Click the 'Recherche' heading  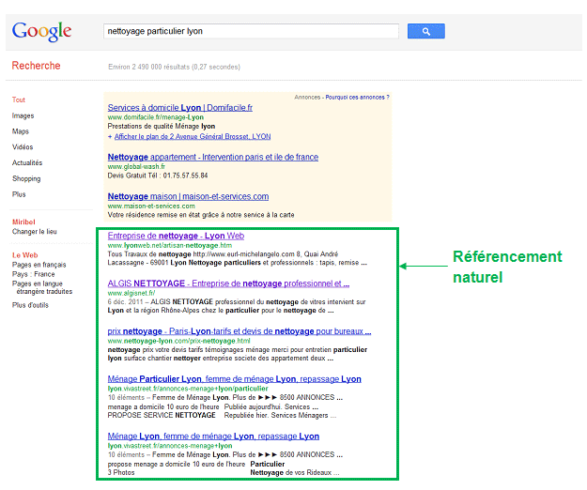pyautogui.click(x=36, y=66)
